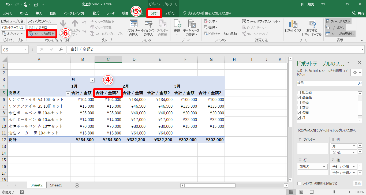Uncheck the 月 field checkbox

coord(299,118)
